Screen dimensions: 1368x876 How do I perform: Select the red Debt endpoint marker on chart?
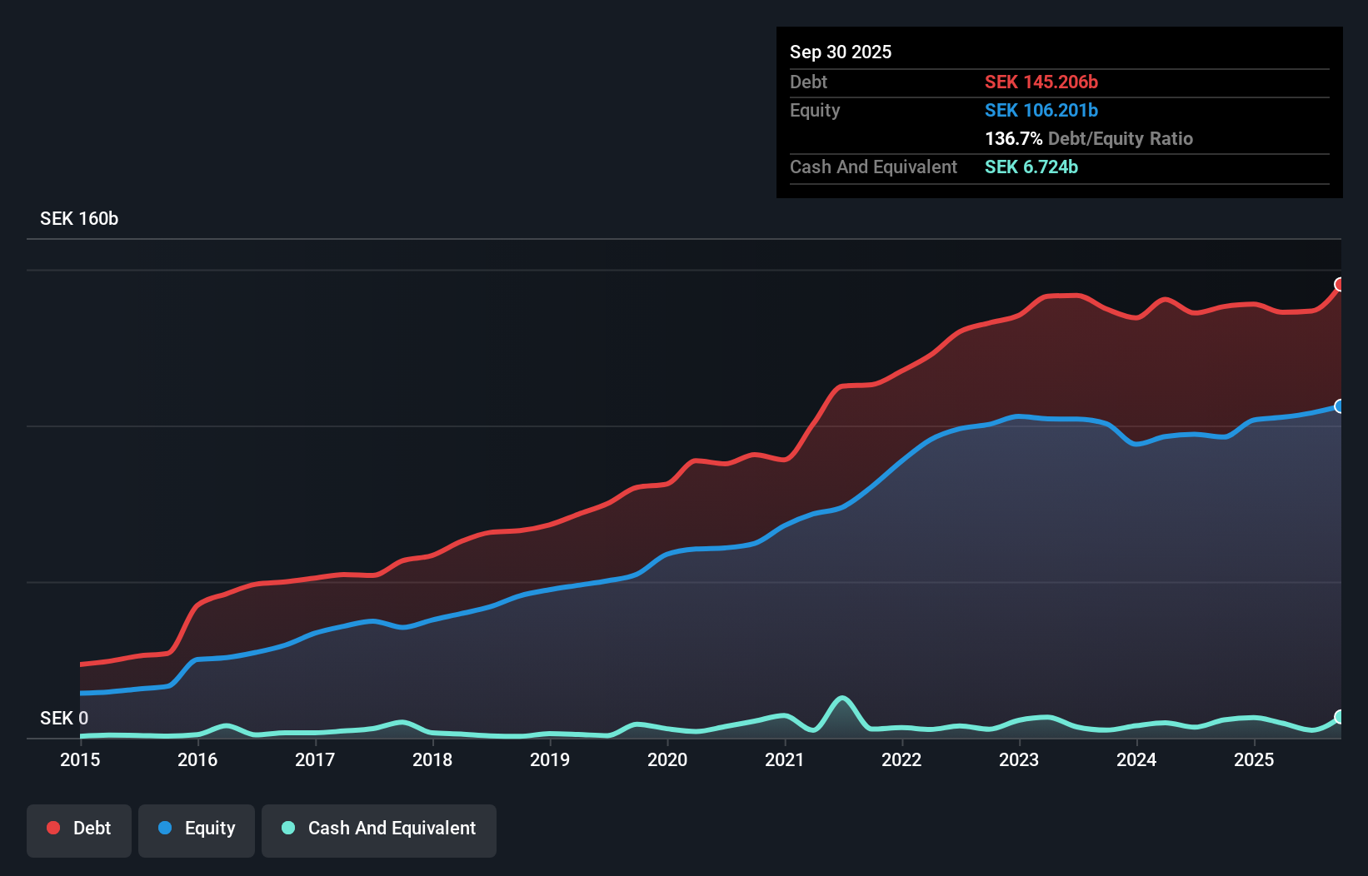1339,284
